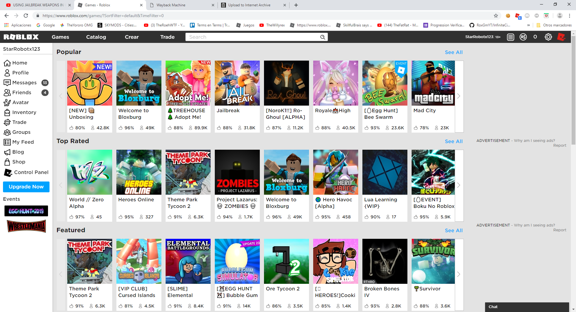Viewport: 576px width, 312px height.
Task: Open Shop in the sidebar
Action: pyautogui.click(x=15, y=162)
